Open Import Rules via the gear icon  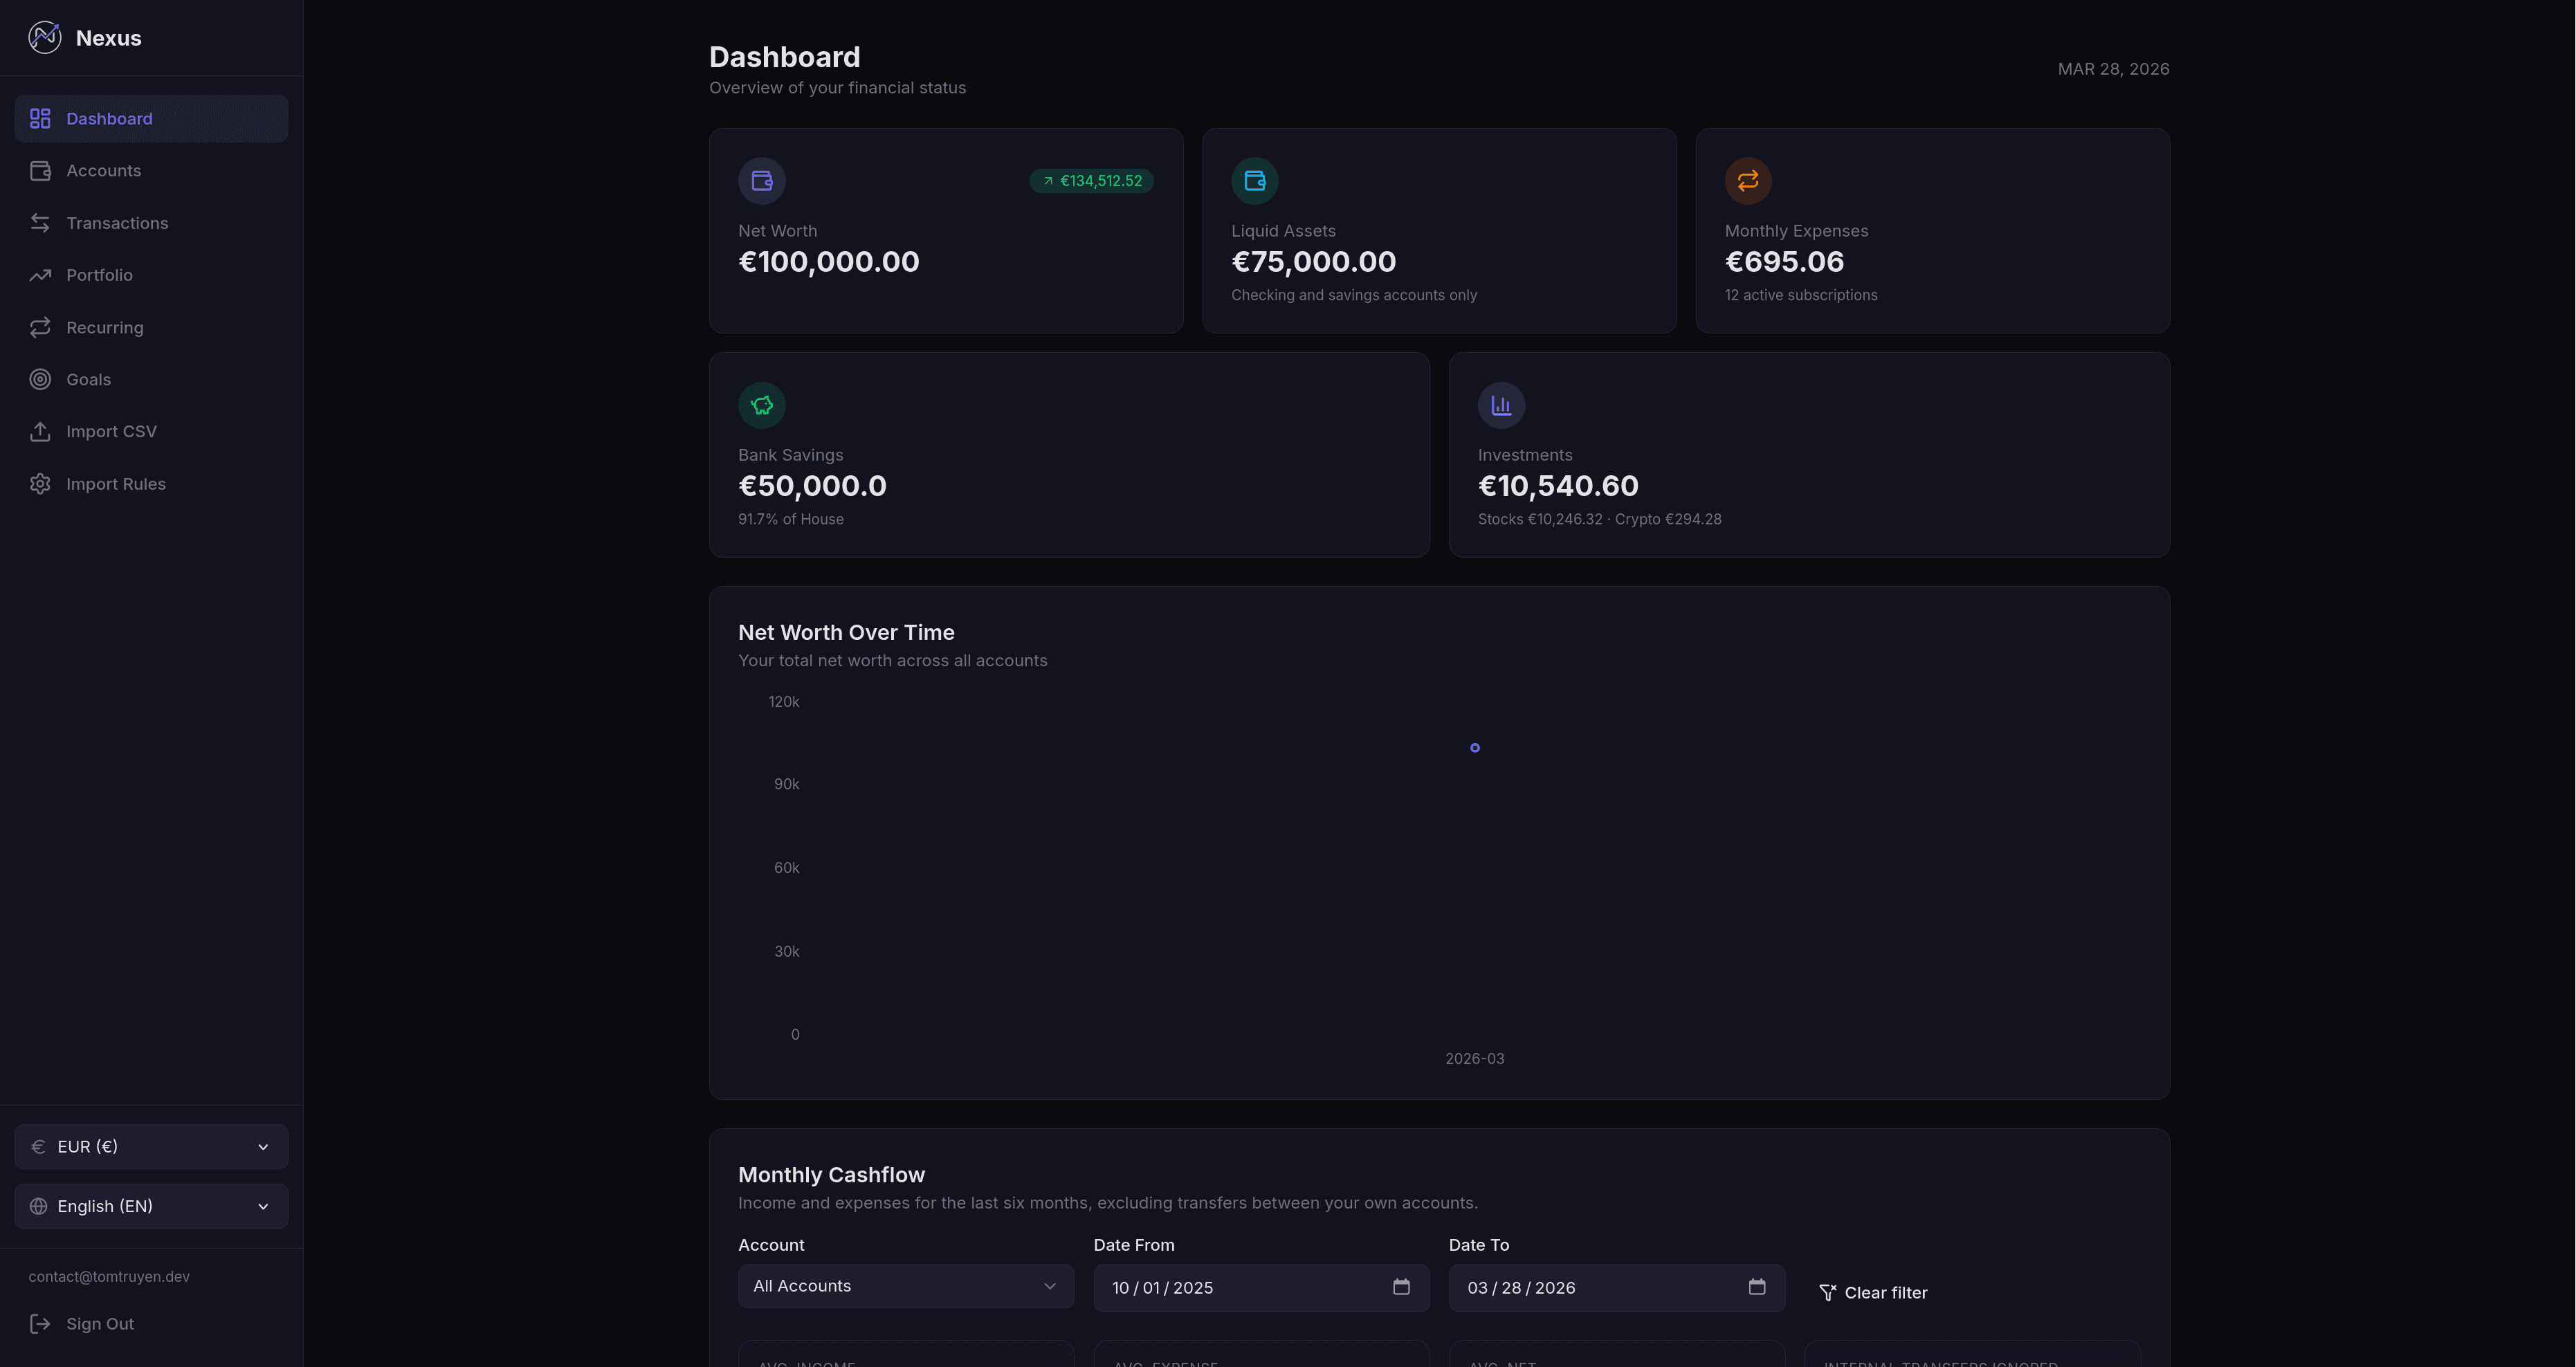[x=40, y=483]
